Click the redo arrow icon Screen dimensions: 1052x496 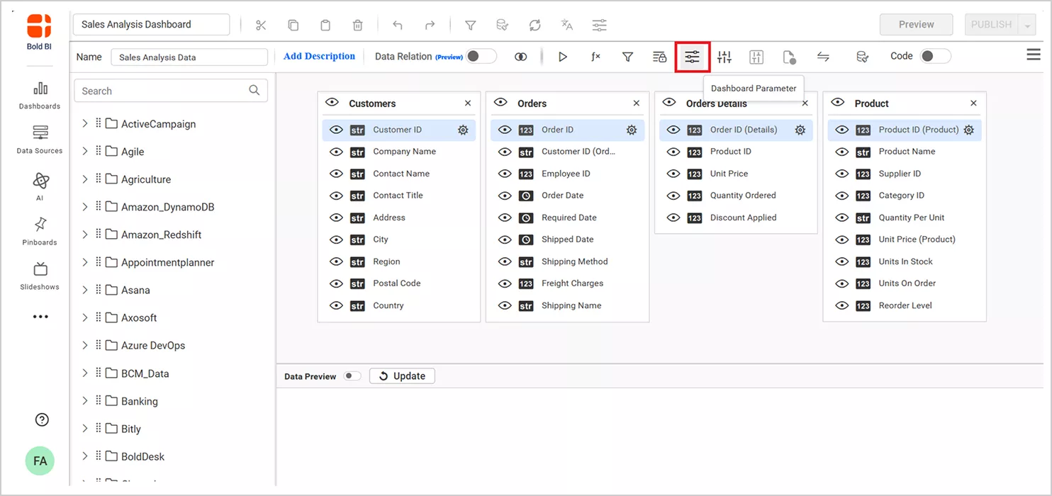pyautogui.click(x=430, y=25)
